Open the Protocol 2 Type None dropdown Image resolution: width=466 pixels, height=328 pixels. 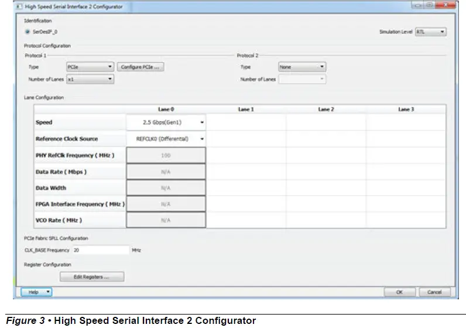point(302,67)
